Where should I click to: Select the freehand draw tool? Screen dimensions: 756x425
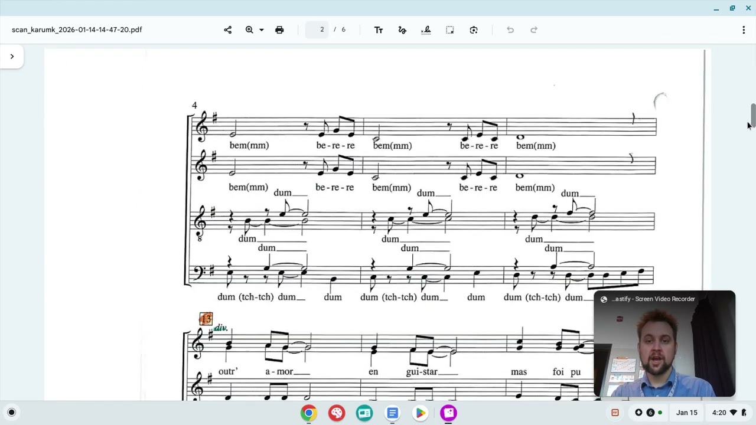tap(402, 30)
